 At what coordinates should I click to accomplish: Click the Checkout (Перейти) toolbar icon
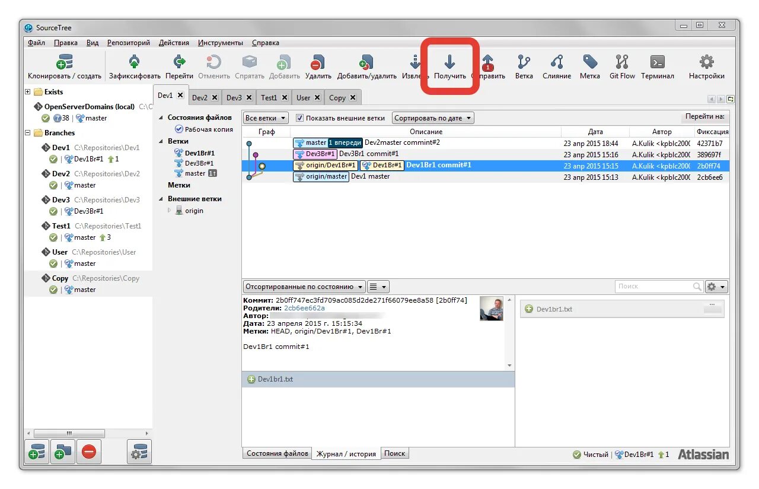point(179,62)
